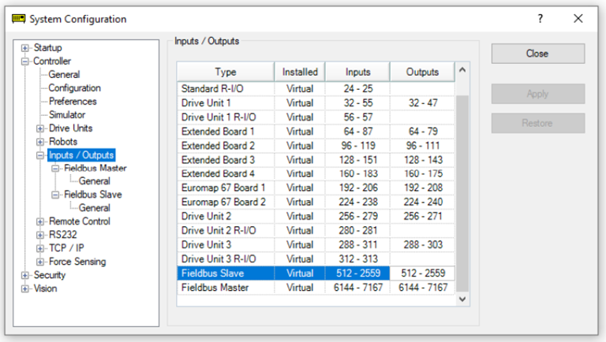Image resolution: width=606 pixels, height=342 pixels.
Task: Open the help question mark button
Action: (x=540, y=19)
